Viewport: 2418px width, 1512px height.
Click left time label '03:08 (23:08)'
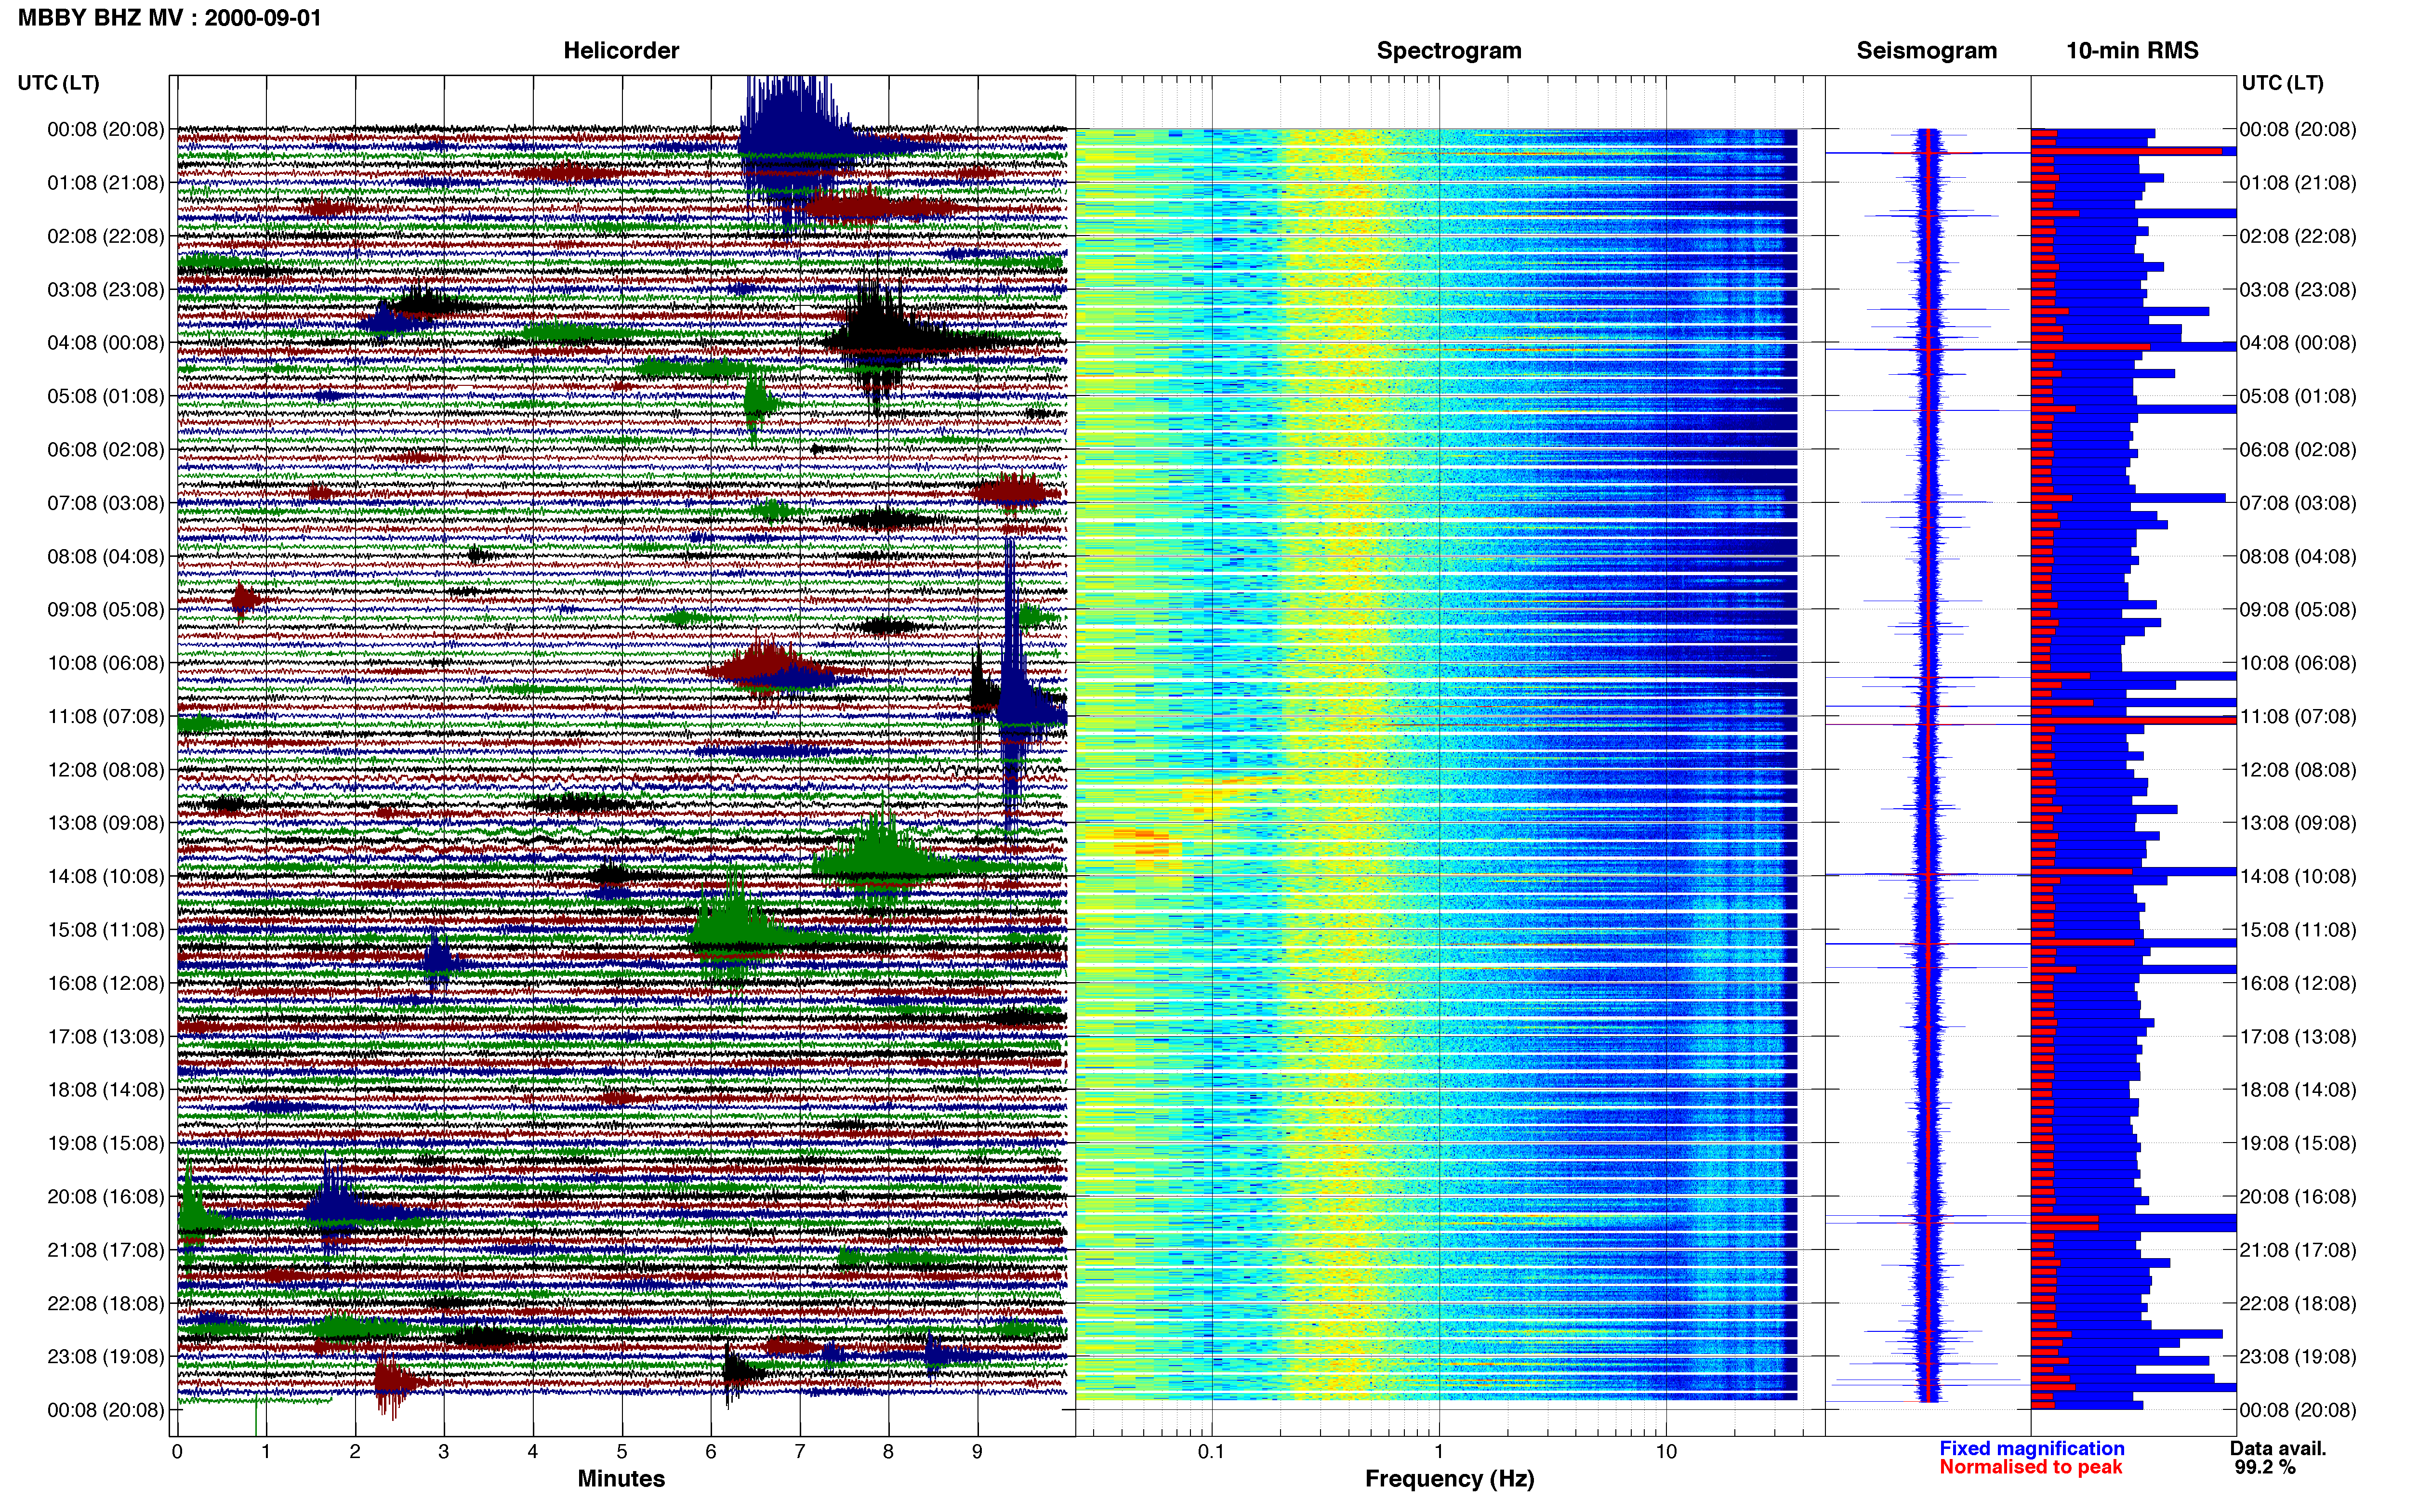(x=105, y=290)
